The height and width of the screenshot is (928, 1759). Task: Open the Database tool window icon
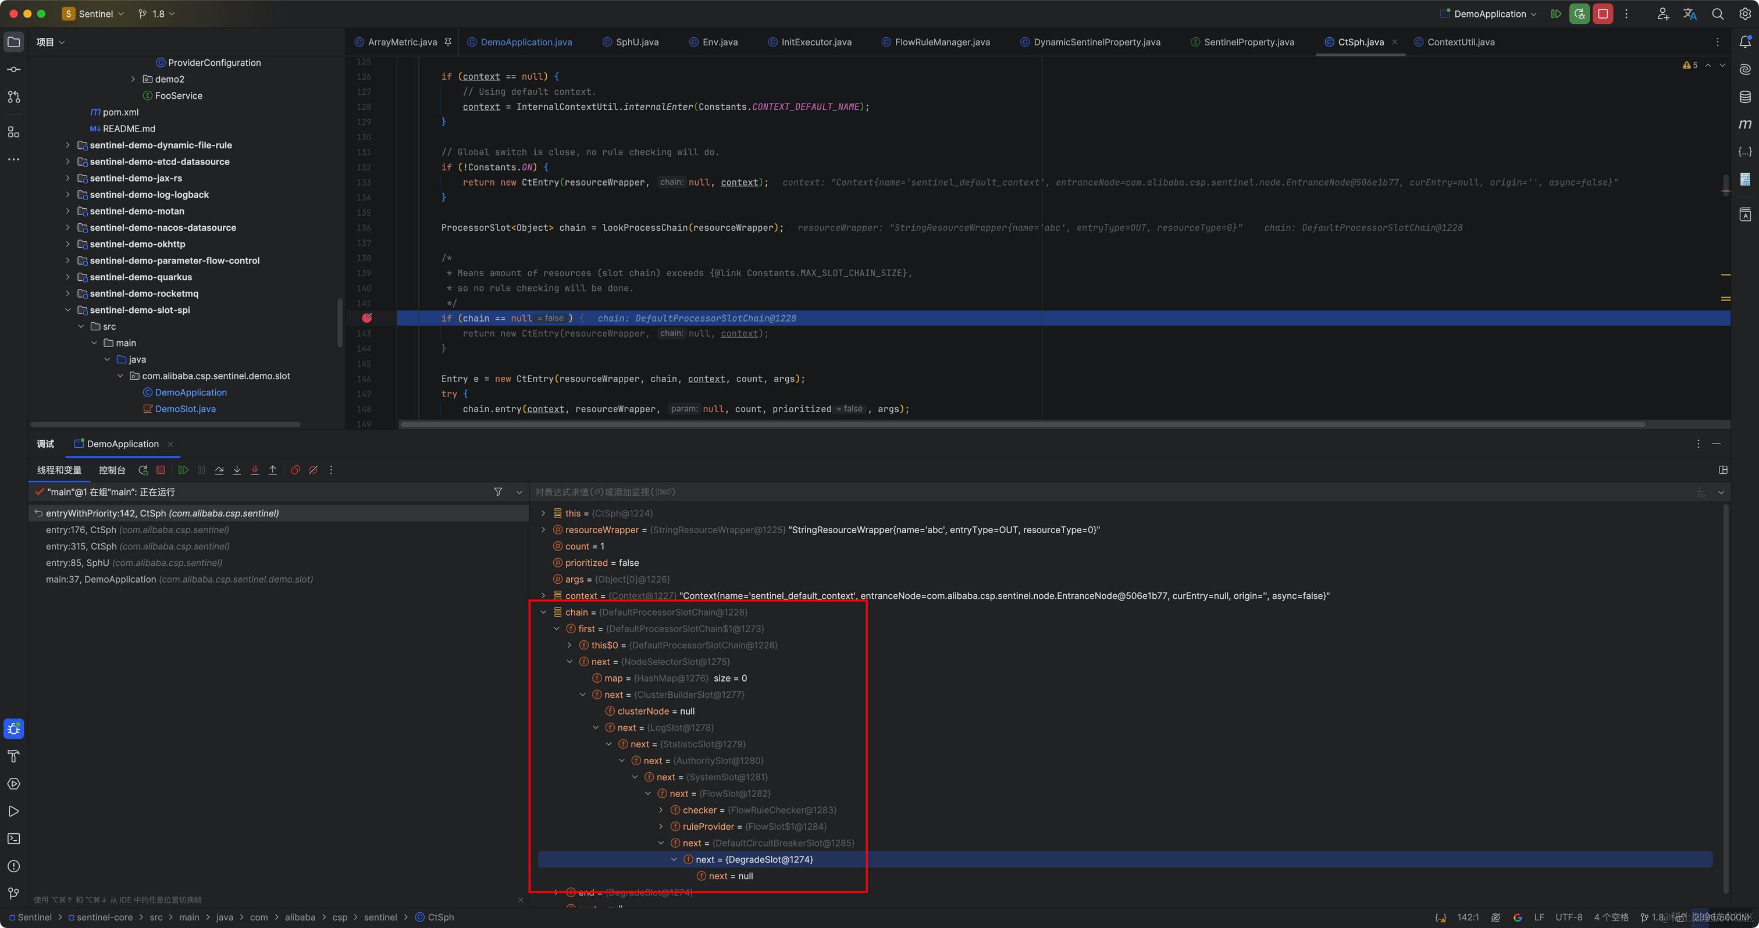[1744, 97]
